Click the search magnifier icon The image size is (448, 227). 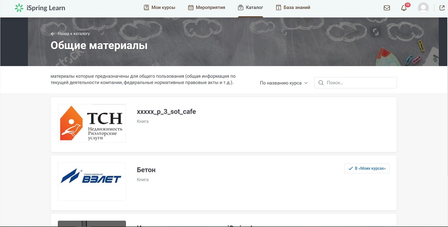pyautogui.click(x=321, y=83)
